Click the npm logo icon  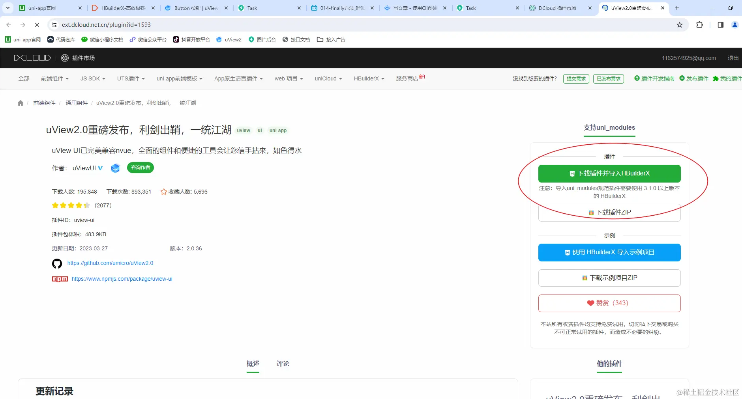60,279
